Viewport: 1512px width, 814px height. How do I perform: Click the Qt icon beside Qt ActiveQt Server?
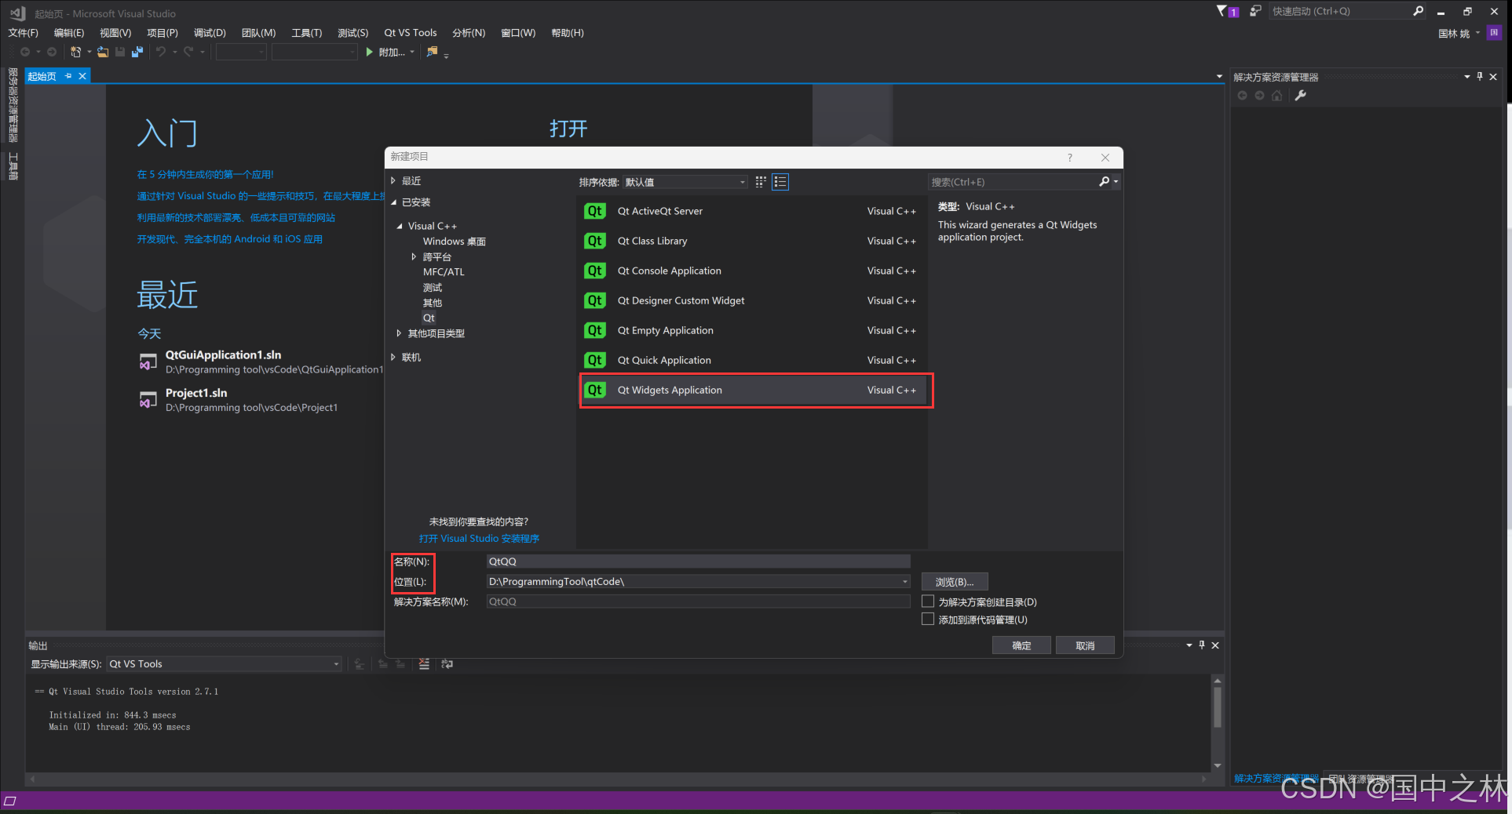pyautogui.click(x=595, y=211)
